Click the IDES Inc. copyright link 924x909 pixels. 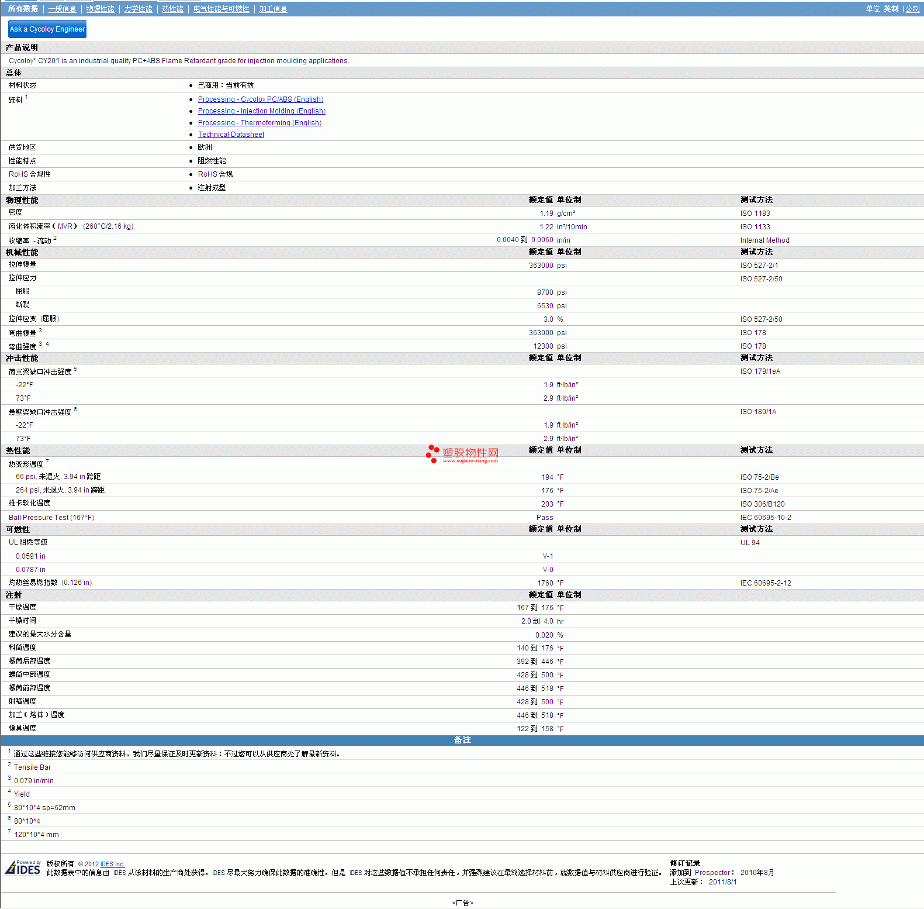tap(112, 864)
